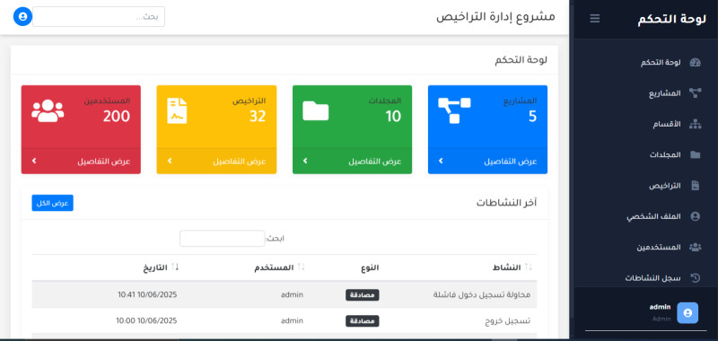Click عرض التفاصيل link on المستخدمين card
Screen dimensions: 718x341
click(x=103, y=162)
